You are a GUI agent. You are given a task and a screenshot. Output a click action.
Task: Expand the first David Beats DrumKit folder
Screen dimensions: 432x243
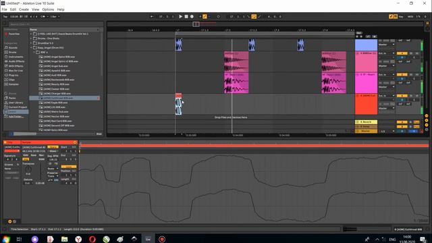click(31, 34)
